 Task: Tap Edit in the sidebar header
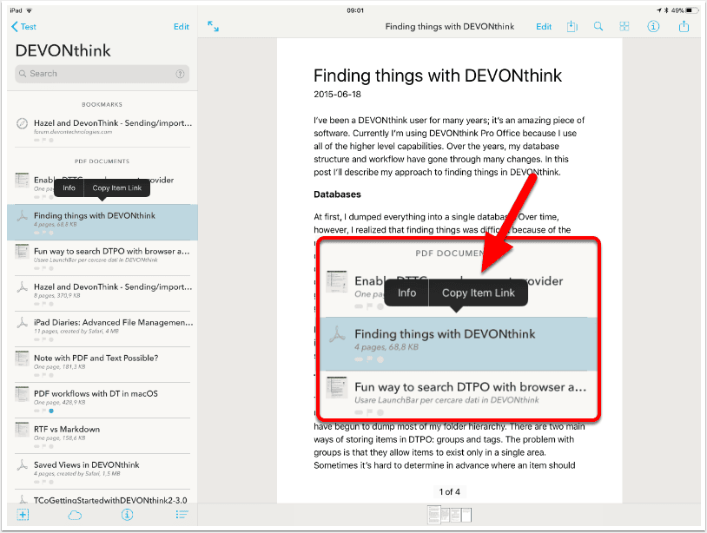coord(182,27)
